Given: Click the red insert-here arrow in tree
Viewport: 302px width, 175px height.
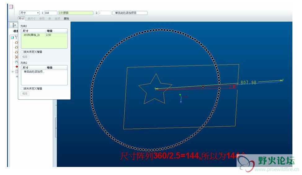Looking at the screenshot, I should pos(17,67).
